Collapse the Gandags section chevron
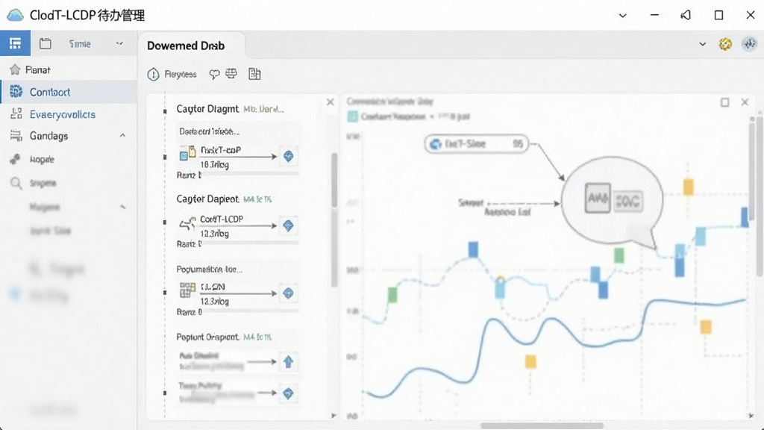The height and width of the screenshot is (430, 764). 123,136
